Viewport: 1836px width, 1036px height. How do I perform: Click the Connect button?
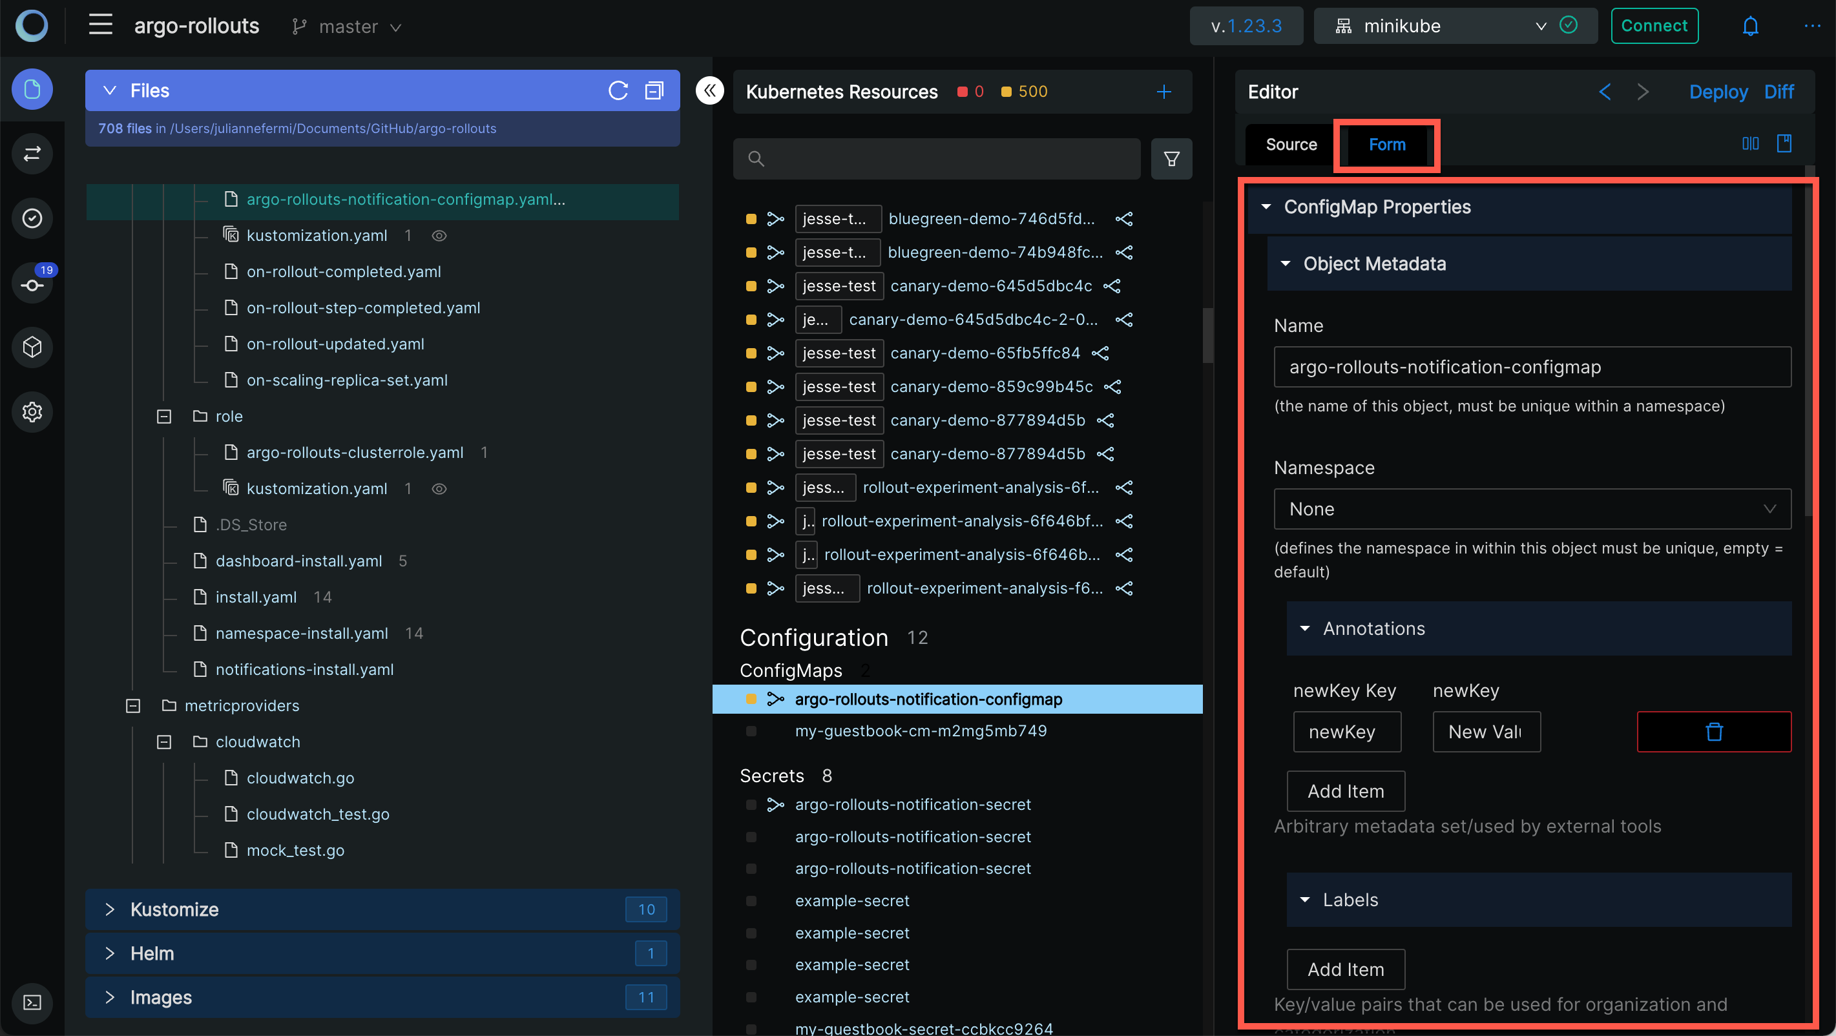pos(1654,26)
